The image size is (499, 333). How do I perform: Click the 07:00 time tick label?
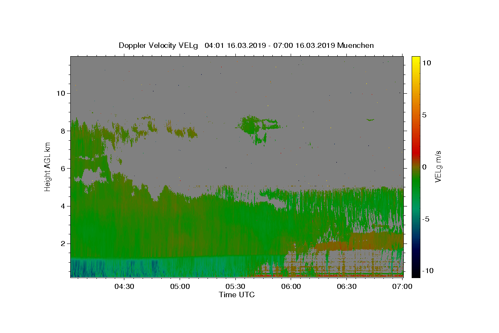403,286
